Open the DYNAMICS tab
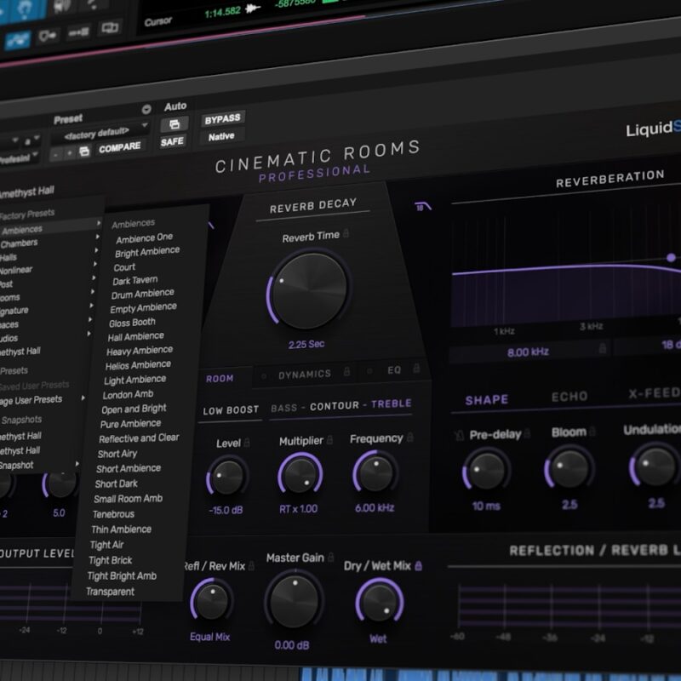Image resolution: width=681 pixels, height=681 pixels. (x=305, y=374)
